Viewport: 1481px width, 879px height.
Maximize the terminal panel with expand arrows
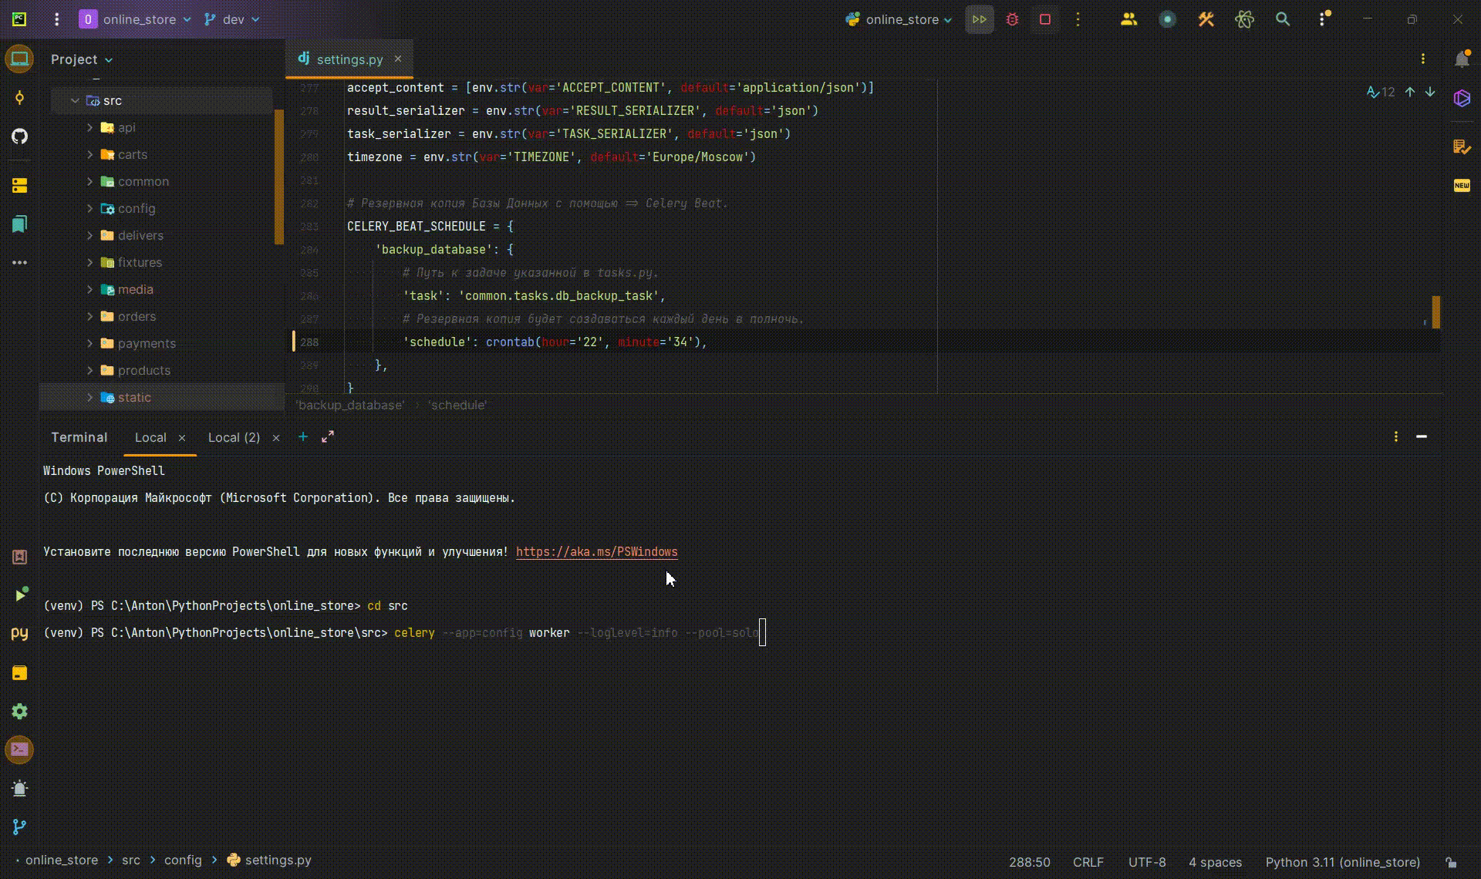tap(328, 436)
